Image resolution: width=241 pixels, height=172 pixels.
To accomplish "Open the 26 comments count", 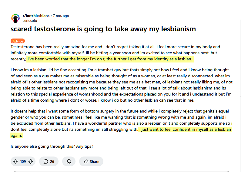I will tap(52, 161).
